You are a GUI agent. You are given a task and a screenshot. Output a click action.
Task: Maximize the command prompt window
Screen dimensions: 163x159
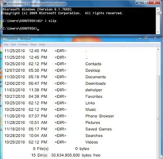(145, 3)
